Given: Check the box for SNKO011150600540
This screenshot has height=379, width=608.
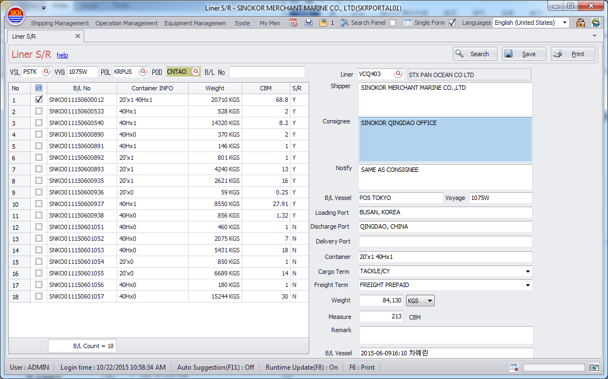Looking at the screenshot, I should coord(39,123).
